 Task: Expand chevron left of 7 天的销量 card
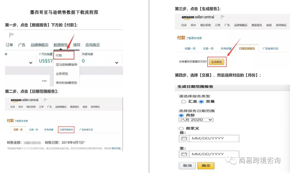(x=31, y=63)
